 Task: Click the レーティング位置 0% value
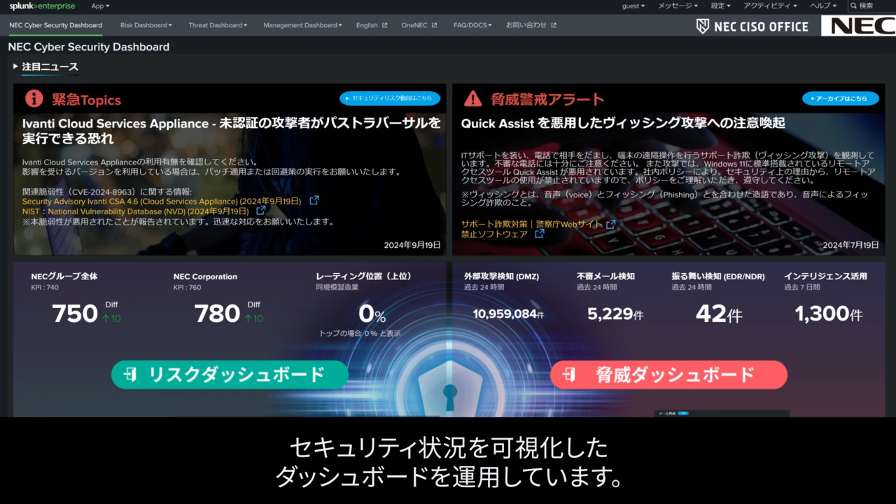click(372, 314)
